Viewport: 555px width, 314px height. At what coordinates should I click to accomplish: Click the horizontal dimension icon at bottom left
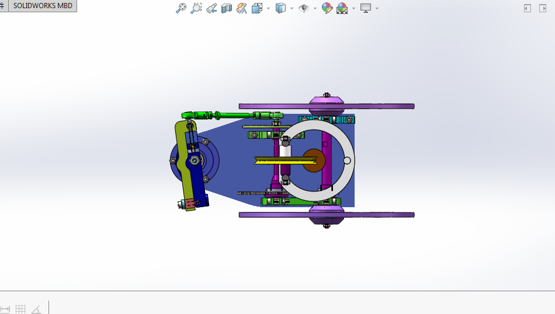tap(5, 309)
